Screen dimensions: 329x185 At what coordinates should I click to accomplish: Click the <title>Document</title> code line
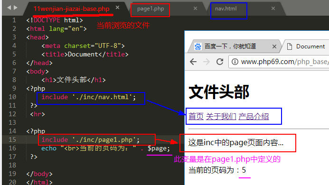85,55
